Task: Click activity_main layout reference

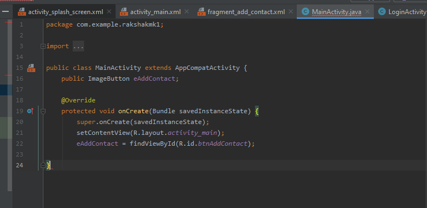Action: click(x=192, y=133)
